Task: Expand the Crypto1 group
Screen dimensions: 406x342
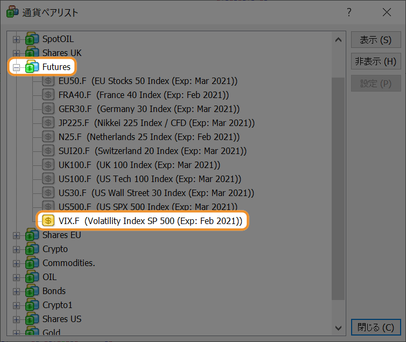Action: click(x=16, y=305)
